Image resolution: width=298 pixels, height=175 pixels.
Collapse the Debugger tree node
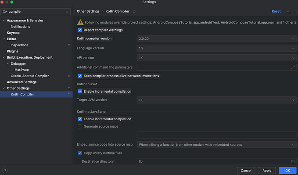7,63
